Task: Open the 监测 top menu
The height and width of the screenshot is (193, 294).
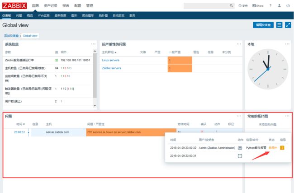Action: click(x=35, y=5)
